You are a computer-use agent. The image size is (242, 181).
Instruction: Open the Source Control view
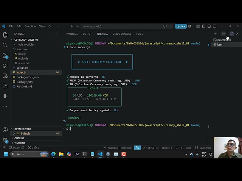point(5,55)
